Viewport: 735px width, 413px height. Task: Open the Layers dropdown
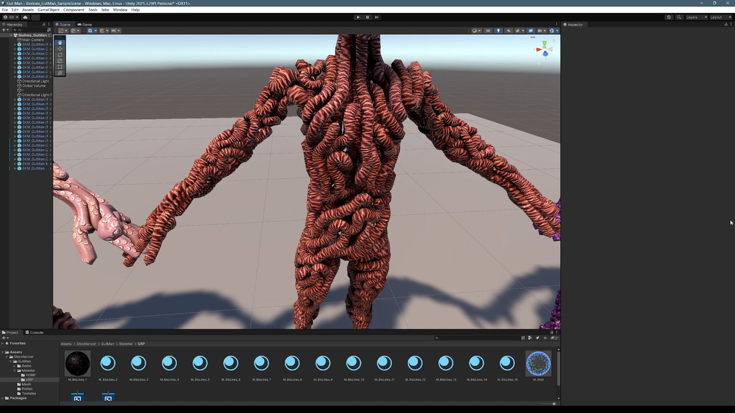click(695, 17)
